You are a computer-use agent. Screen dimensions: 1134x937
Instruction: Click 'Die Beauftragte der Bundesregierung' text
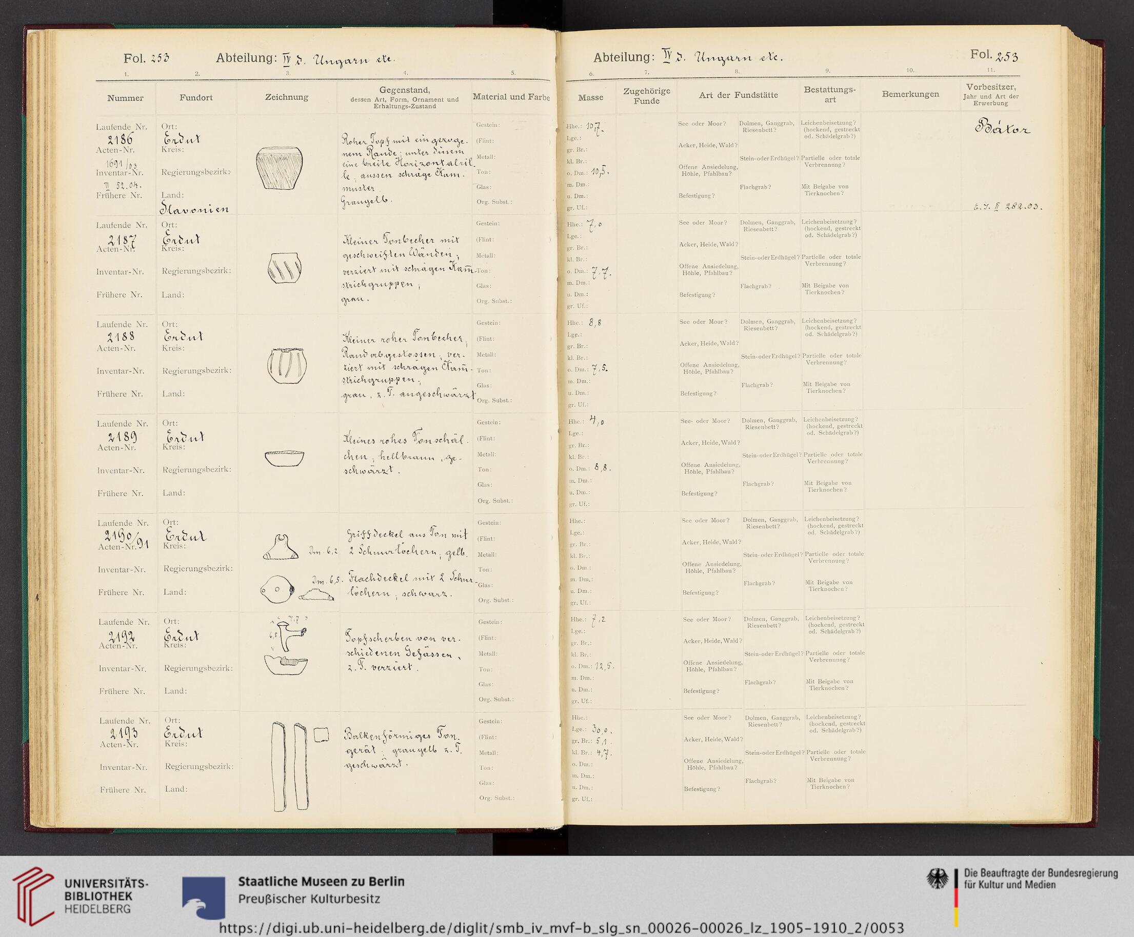point(1040,873)
